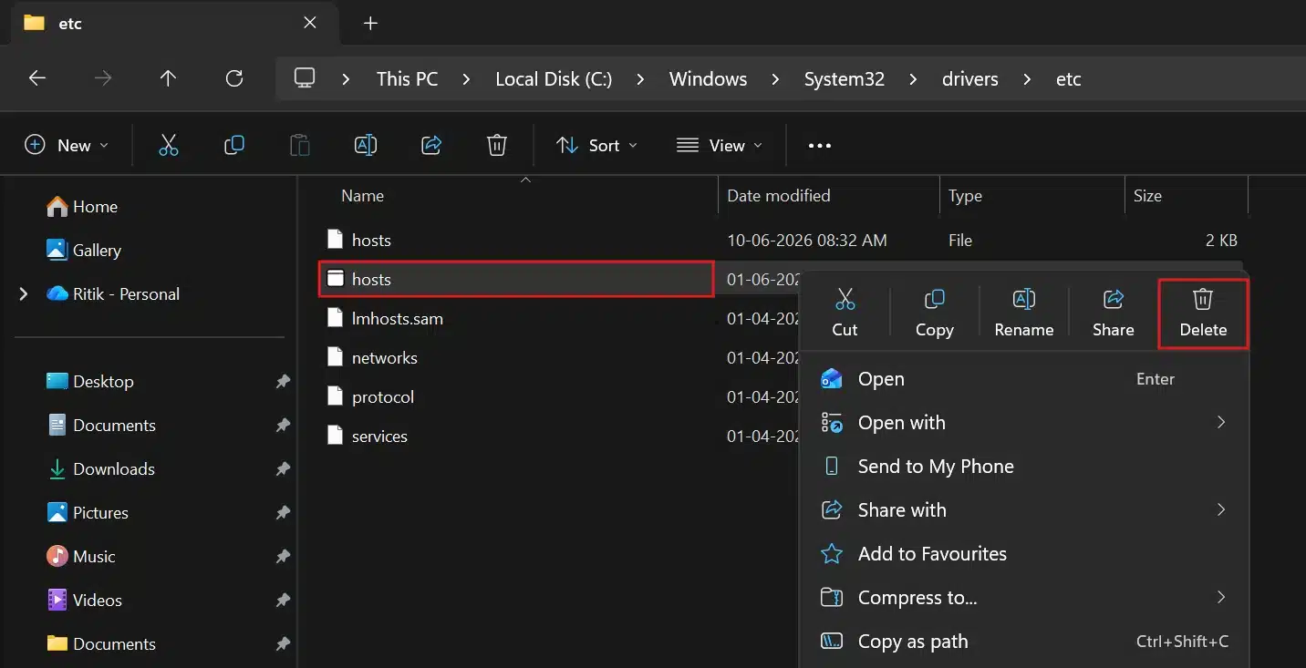The image size is (1306, 668).
Task: Click the Rename icon in the toolbar
Action: 366,145
